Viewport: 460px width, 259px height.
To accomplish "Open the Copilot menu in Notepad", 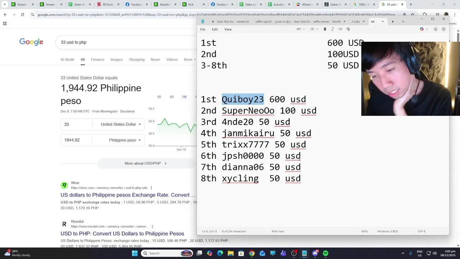I will [x=424, y=29].
